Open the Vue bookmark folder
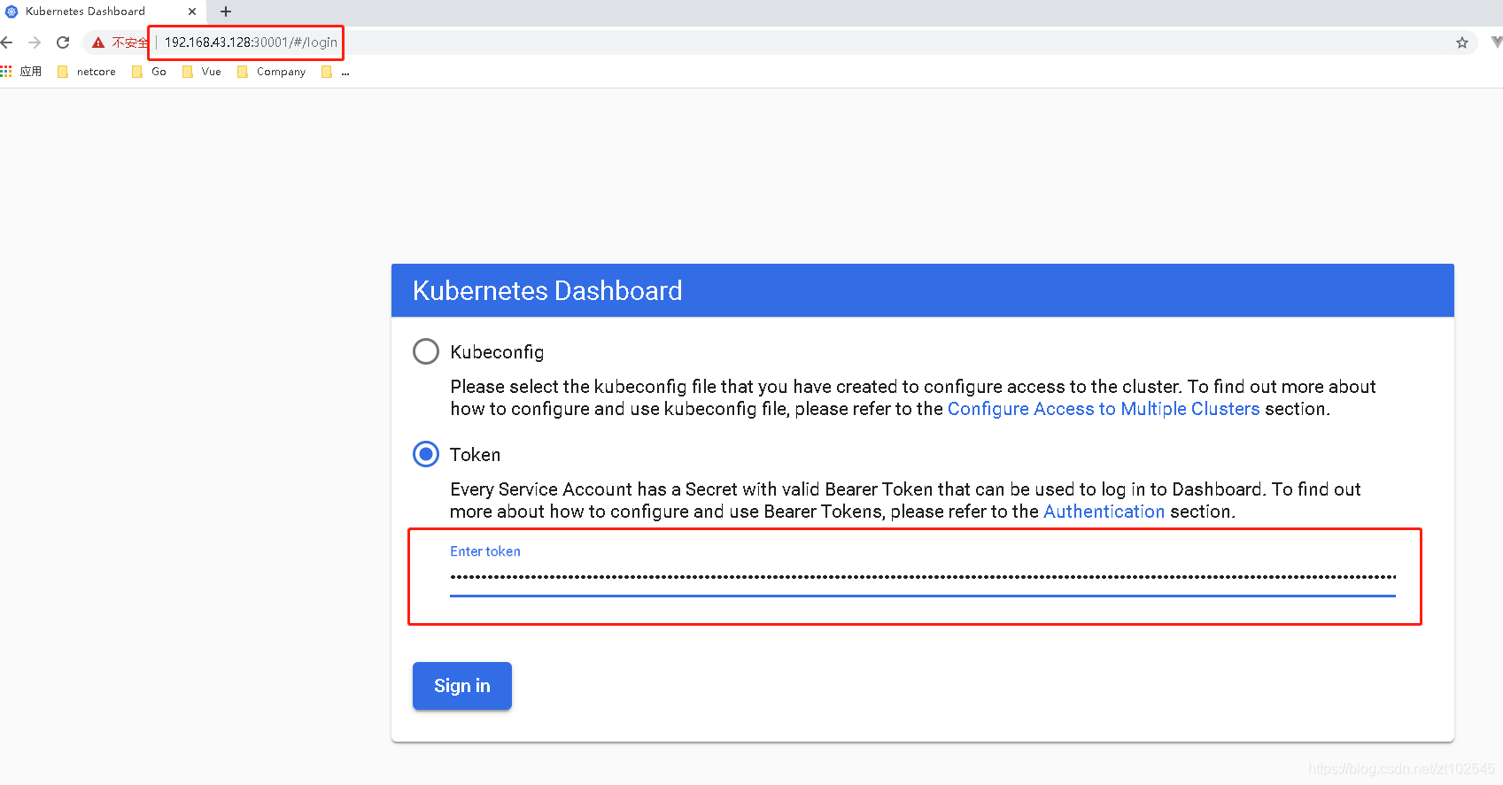 202,72
